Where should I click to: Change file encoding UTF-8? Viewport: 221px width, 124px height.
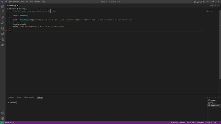189,123
